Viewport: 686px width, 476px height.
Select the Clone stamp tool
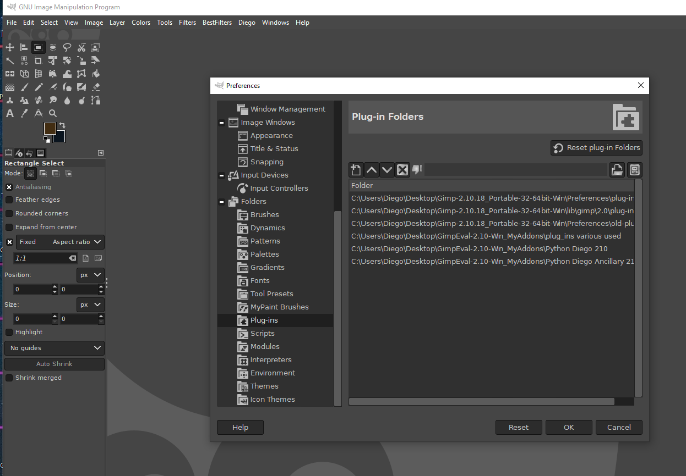pos(10,101)
